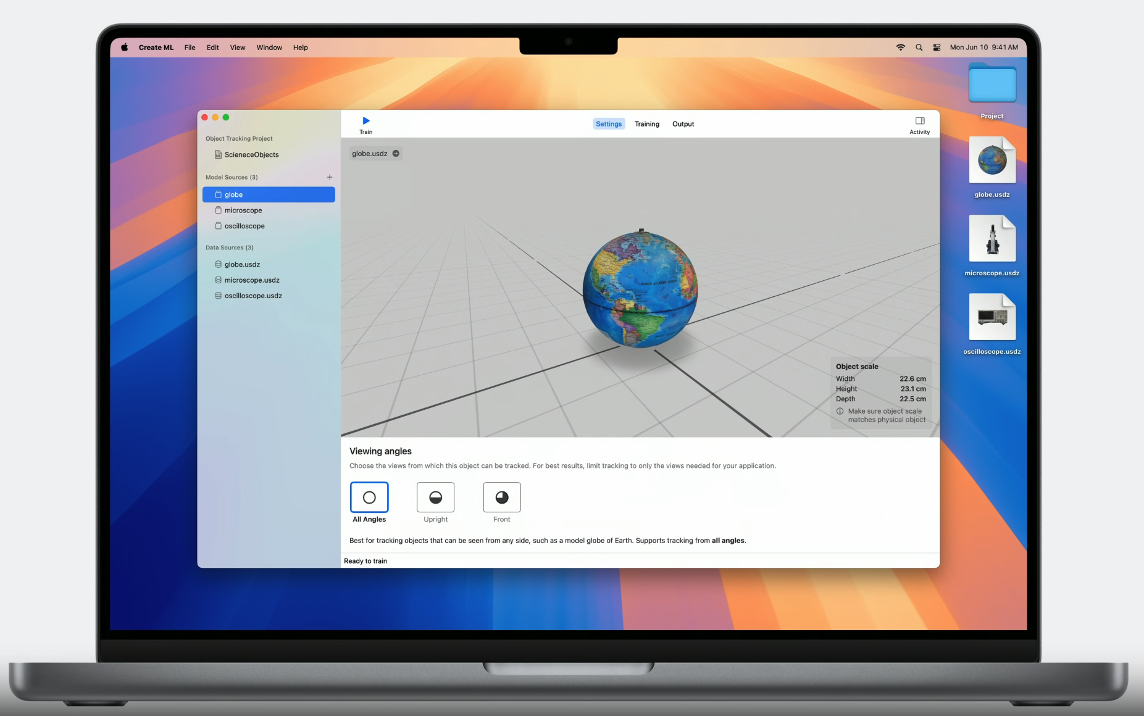The width and height of the screenshot is (1144, 716).
Task: Open microscope.usdz data source in sidebar
Action: coord(269,280)
